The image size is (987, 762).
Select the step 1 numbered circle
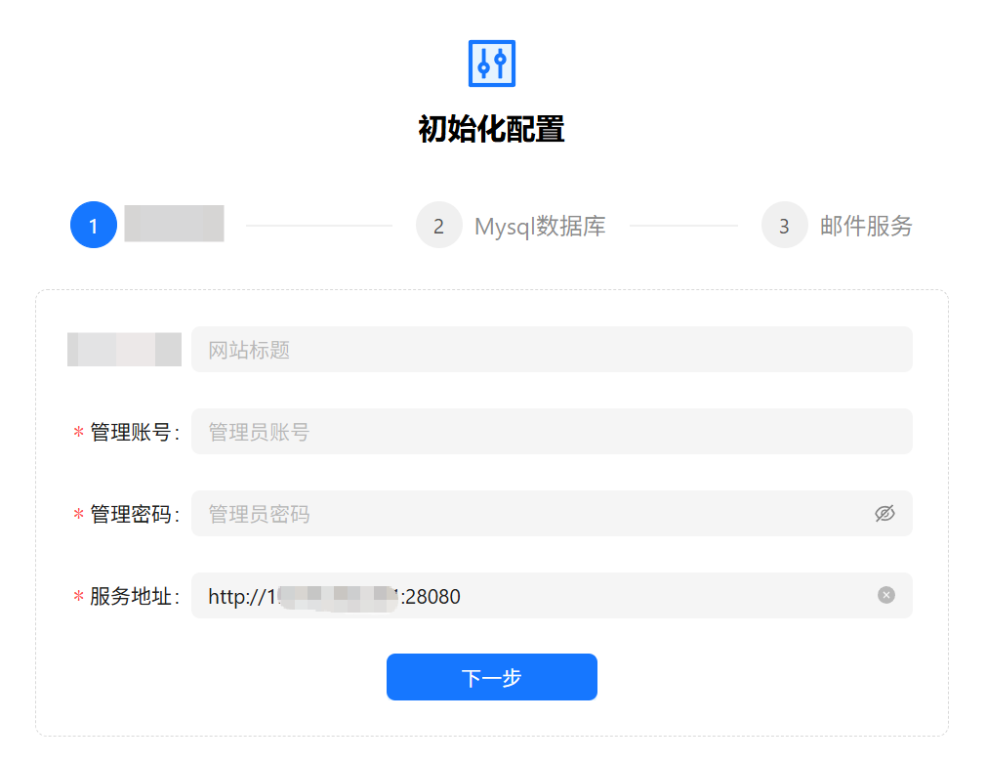point(94,226)
